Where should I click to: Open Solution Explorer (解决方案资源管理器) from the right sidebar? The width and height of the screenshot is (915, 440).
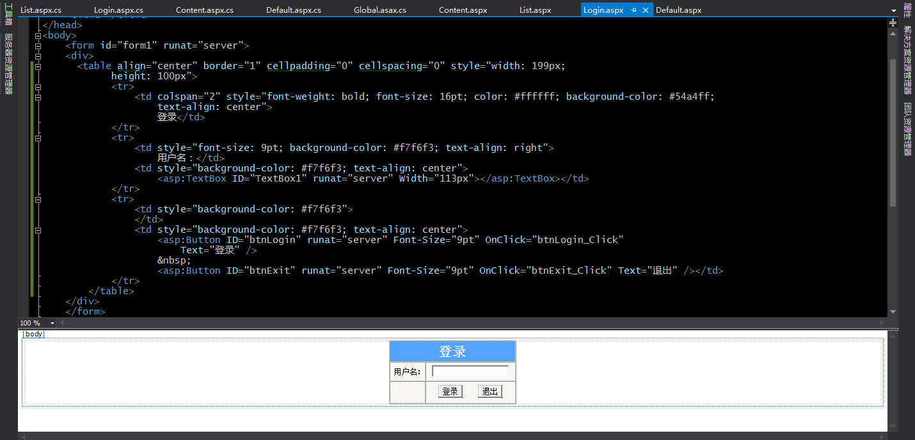pos(907,51)
